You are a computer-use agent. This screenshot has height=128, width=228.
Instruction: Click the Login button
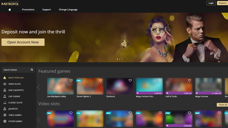pos(211,3)
